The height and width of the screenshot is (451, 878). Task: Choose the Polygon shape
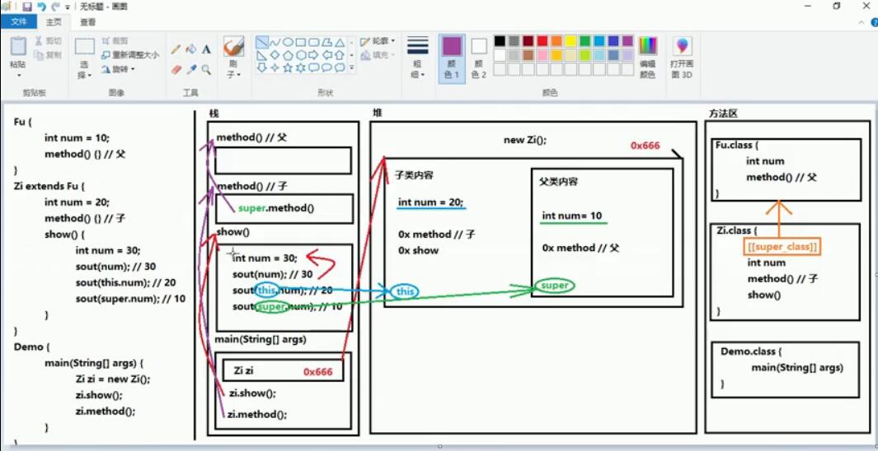[x=327, y=43]
